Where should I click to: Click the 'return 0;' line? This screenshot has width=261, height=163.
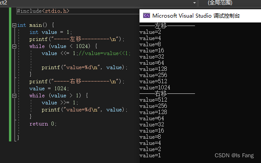click(43, 124)
